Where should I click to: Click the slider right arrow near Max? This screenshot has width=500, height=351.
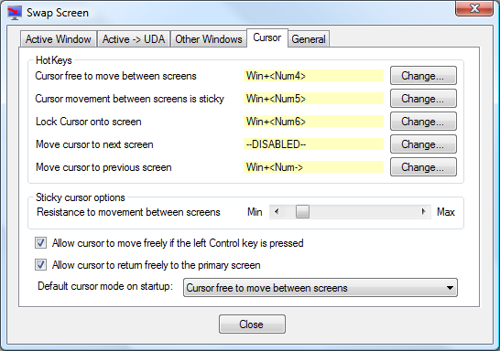coord(424,212)
